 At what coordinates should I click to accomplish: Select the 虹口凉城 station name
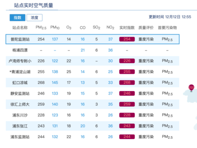[20, 83]
